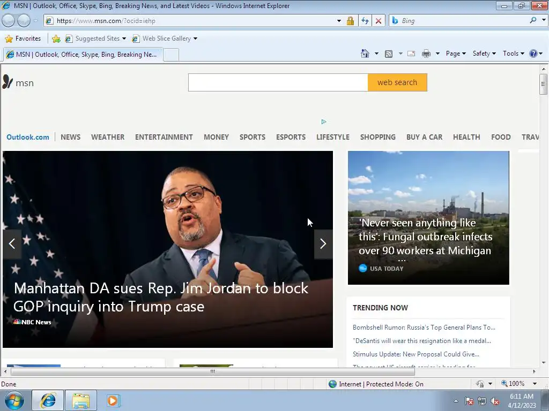This screenshot has height=411, width=549.
Task: Click the red Stop loading button
Action: 379,21
